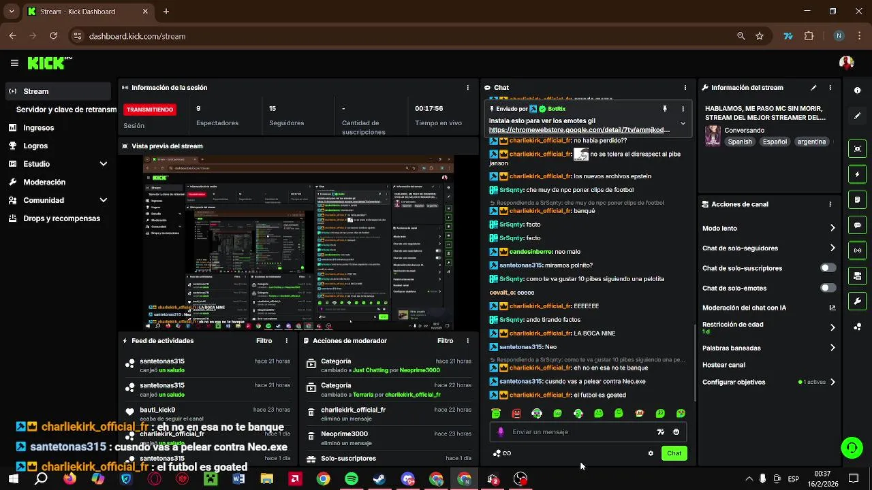Toggle the broadcast signal widget in right sidebar
This screenshot has height=490, width=872.
click(857, 250)
